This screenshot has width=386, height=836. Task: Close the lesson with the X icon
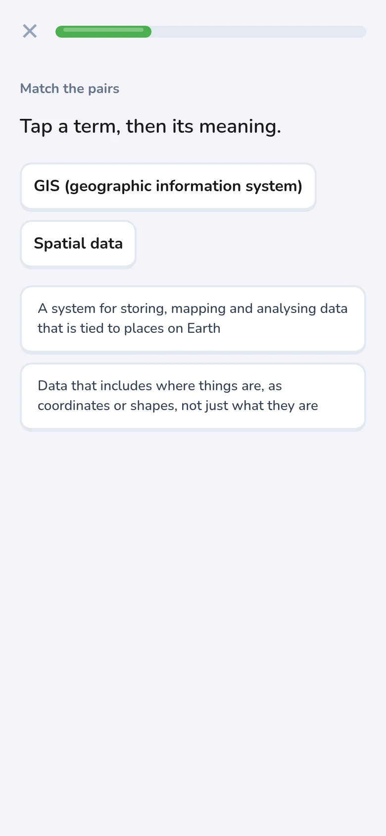tap(30, 31)
